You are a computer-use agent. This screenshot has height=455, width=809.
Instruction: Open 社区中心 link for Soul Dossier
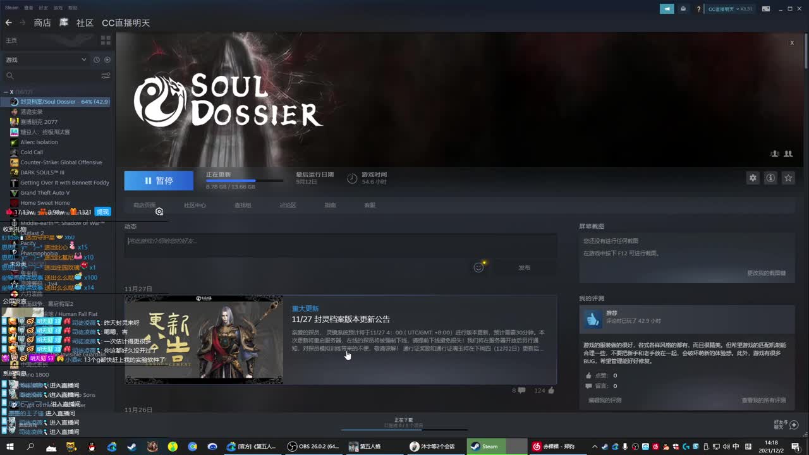[x=195, y=205]
